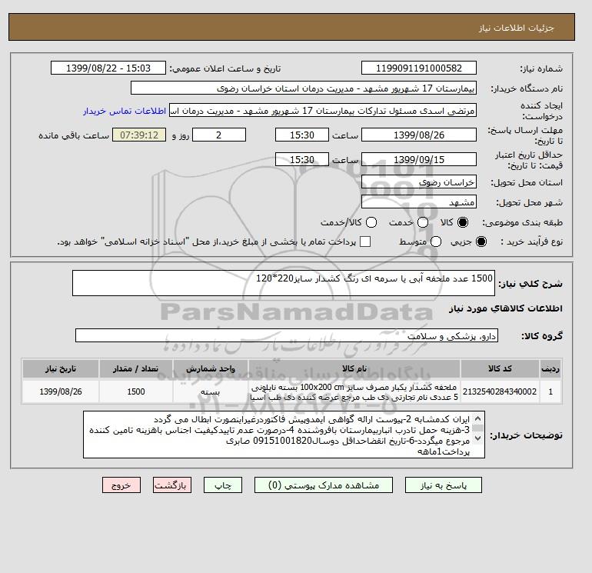Viewport: 592px width, 573px height.
Task: Click the خروج exit button
Action: pyautogui.click(x=121, y=485)
